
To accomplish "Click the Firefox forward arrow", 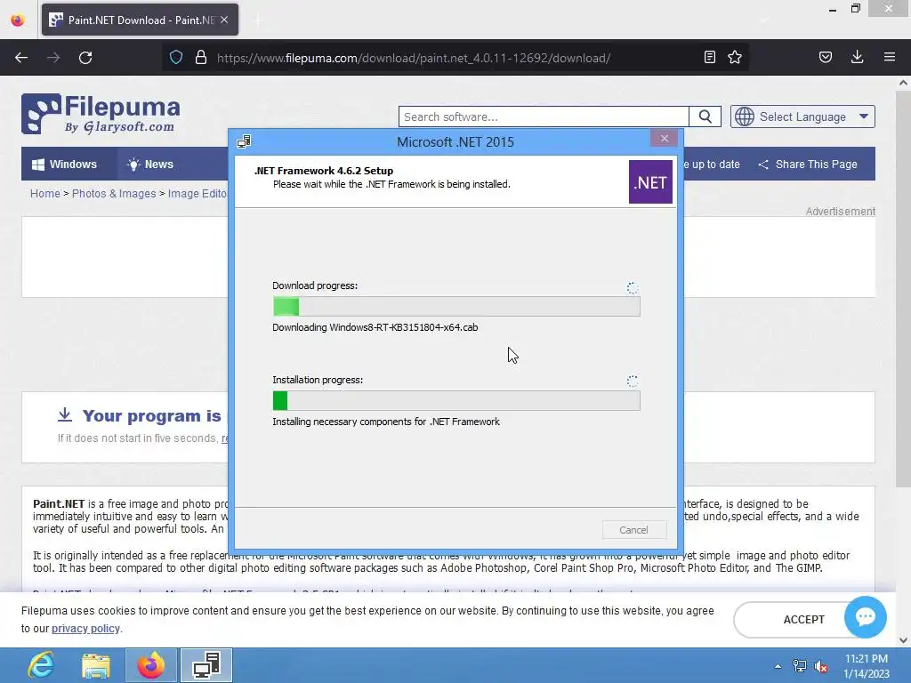I will coord(53,58).
